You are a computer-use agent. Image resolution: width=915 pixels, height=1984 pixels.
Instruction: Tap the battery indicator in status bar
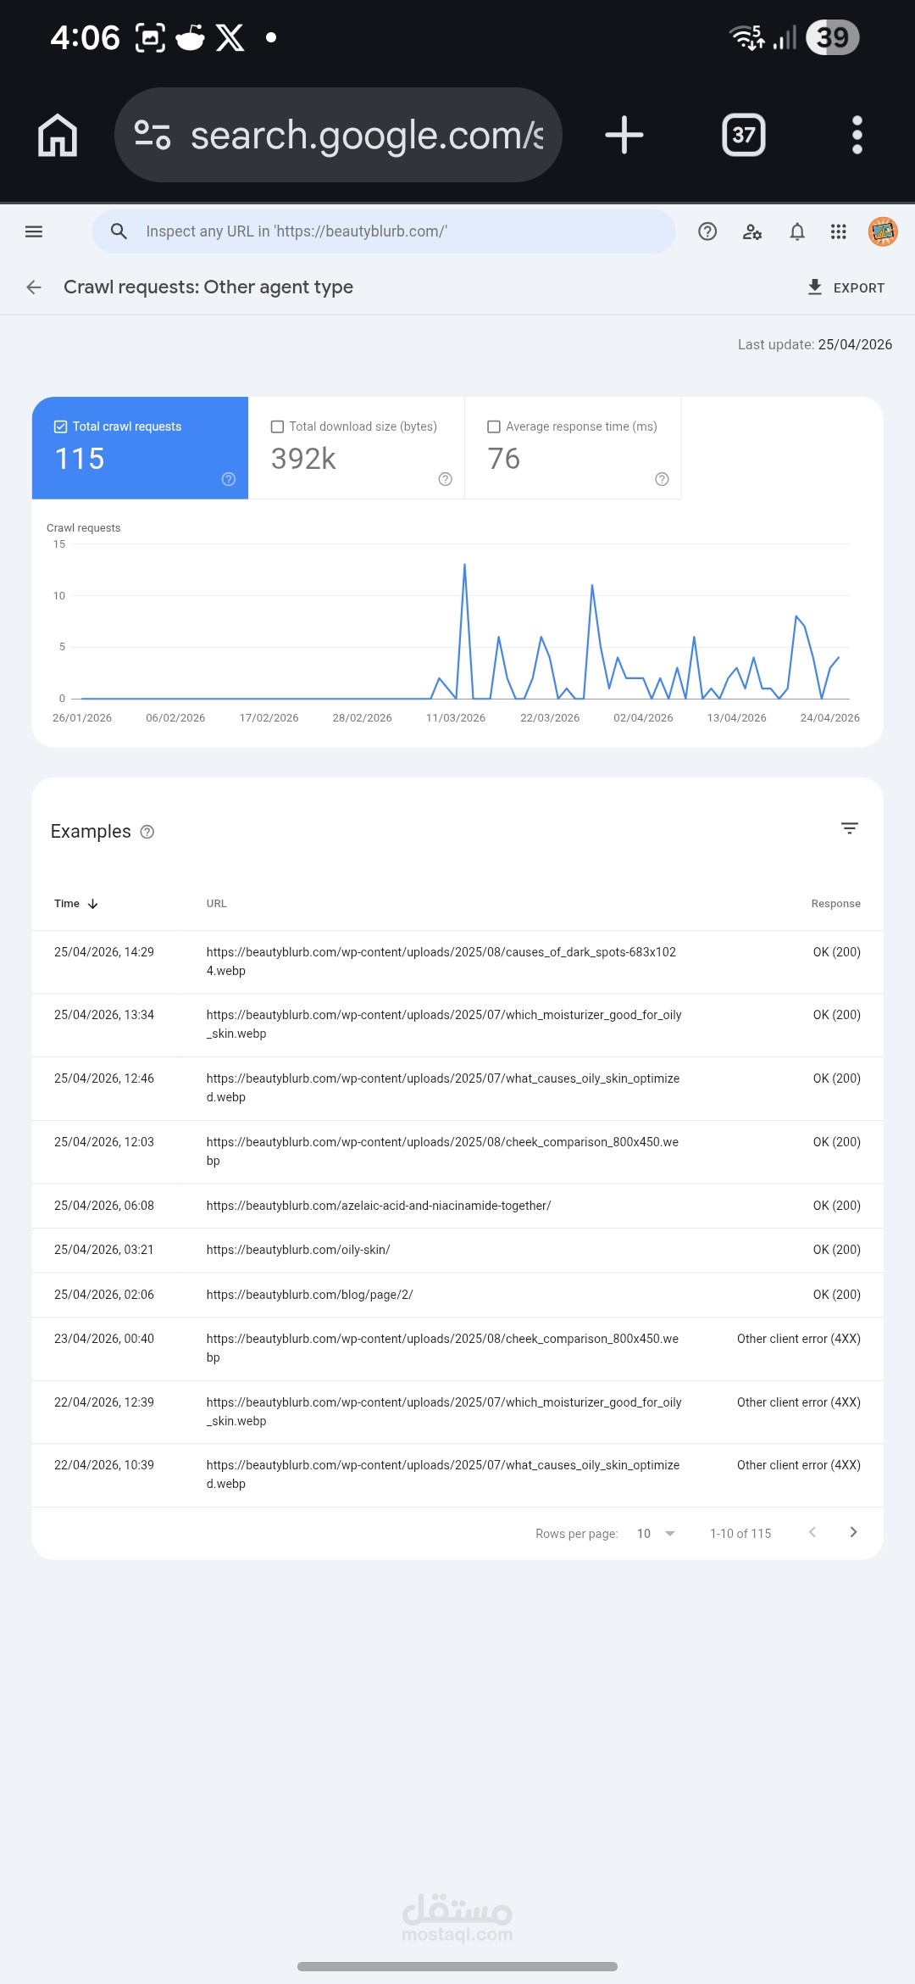point(833,37)
